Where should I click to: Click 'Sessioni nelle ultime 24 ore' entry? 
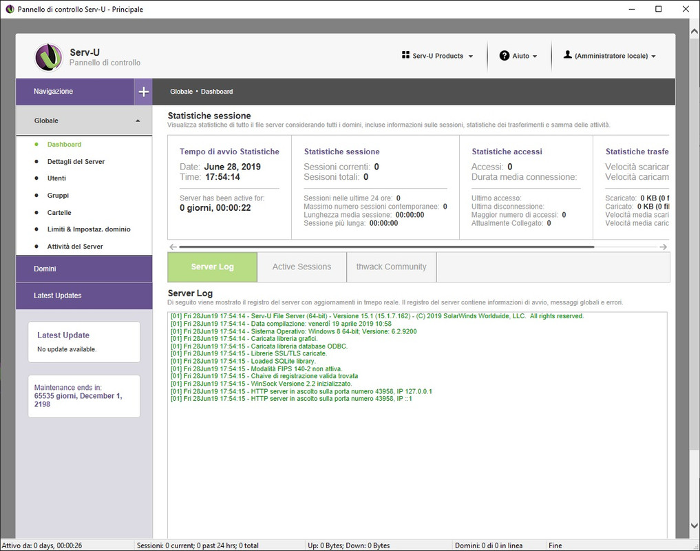(352, 198)
